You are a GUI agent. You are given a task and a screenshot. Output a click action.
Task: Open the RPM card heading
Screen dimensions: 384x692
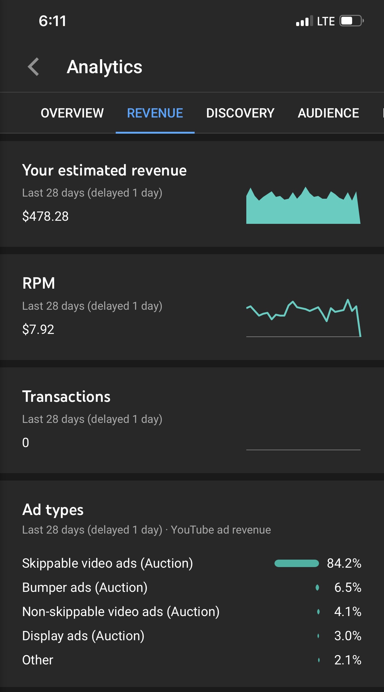coord(39,283)
